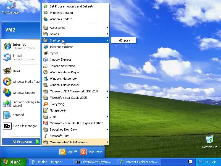Click the Microsoft Plus! label
Viewport: 221px width, 166px height.
pyautogui.click(x=59, y=136)
